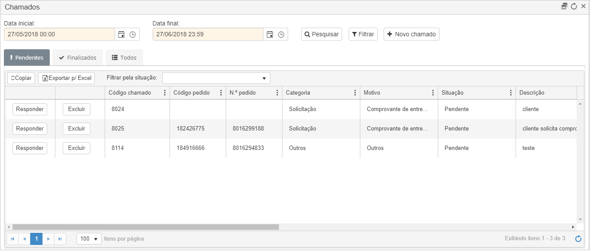
Task: Select the cell with N.º pedido 8016299188
Action: [x=254, y=129]
